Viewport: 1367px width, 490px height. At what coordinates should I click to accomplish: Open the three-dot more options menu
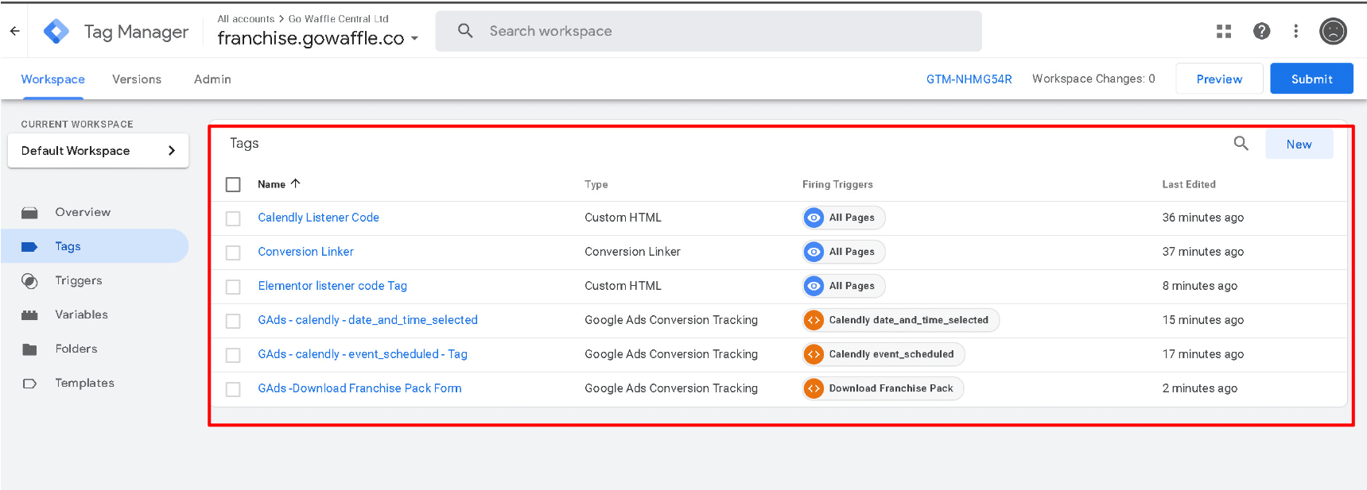click(x=1295, y=31)
